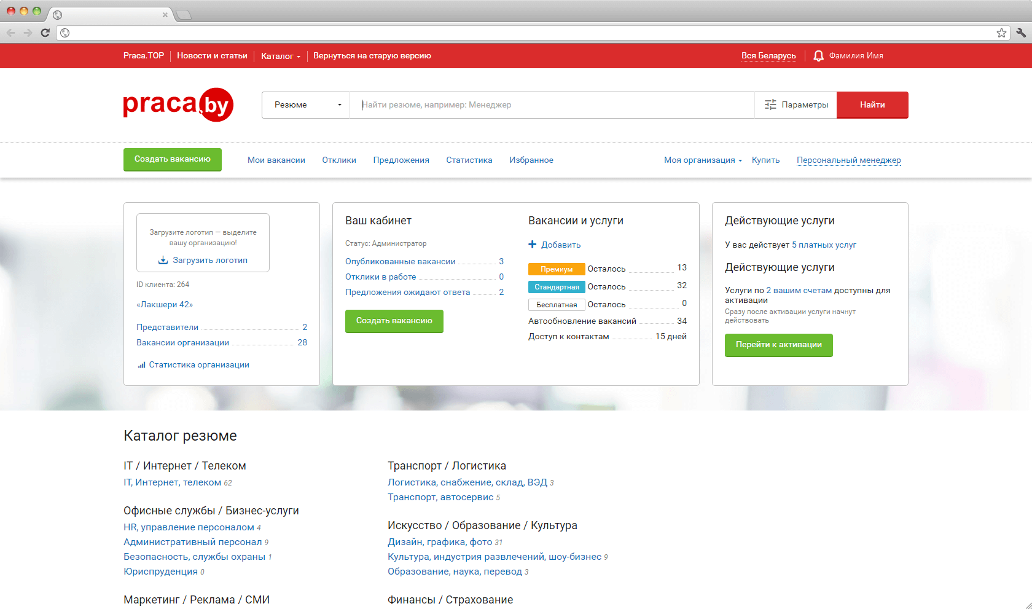Click the Загрузить логотип download icon

[163, 261]
